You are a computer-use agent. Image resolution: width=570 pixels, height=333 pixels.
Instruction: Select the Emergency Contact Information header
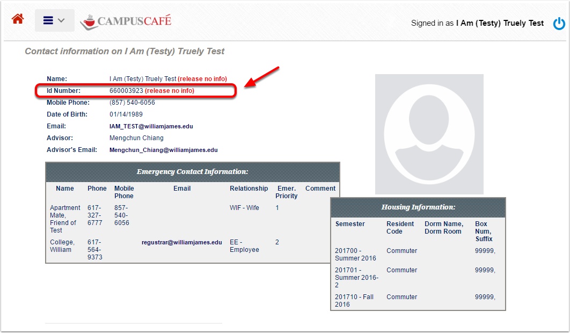coord(193,171)
